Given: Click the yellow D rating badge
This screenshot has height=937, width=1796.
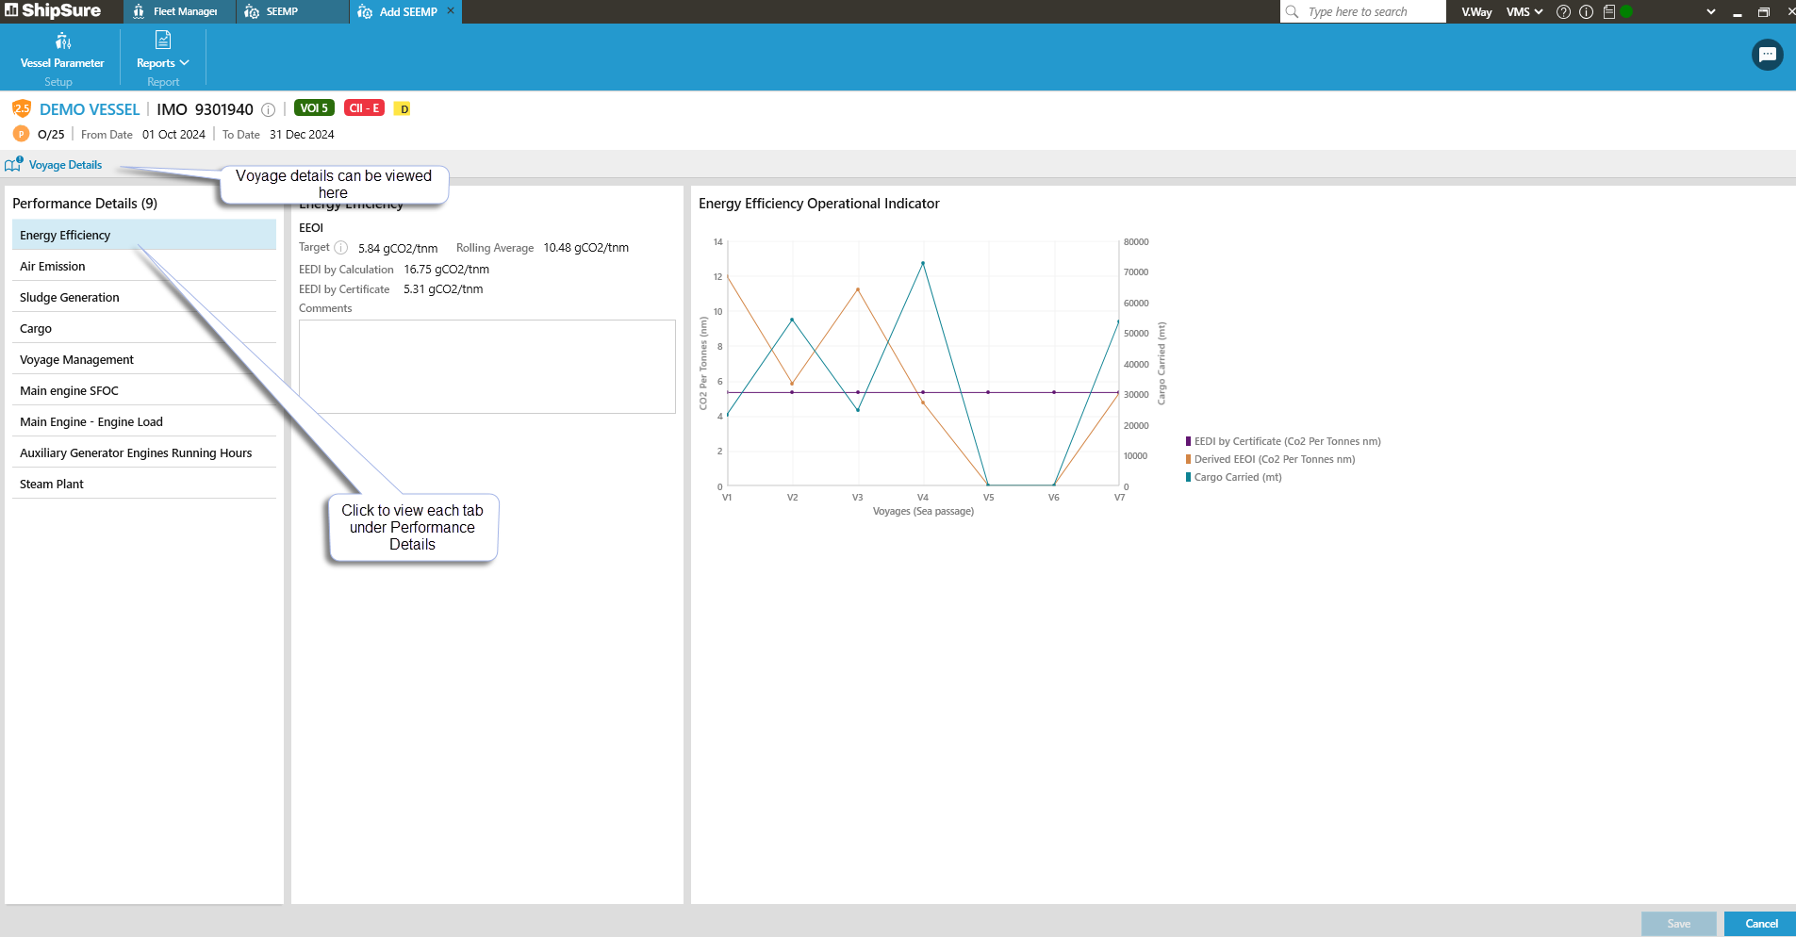Looking at the screenshot, I should (x=403, y=108).
